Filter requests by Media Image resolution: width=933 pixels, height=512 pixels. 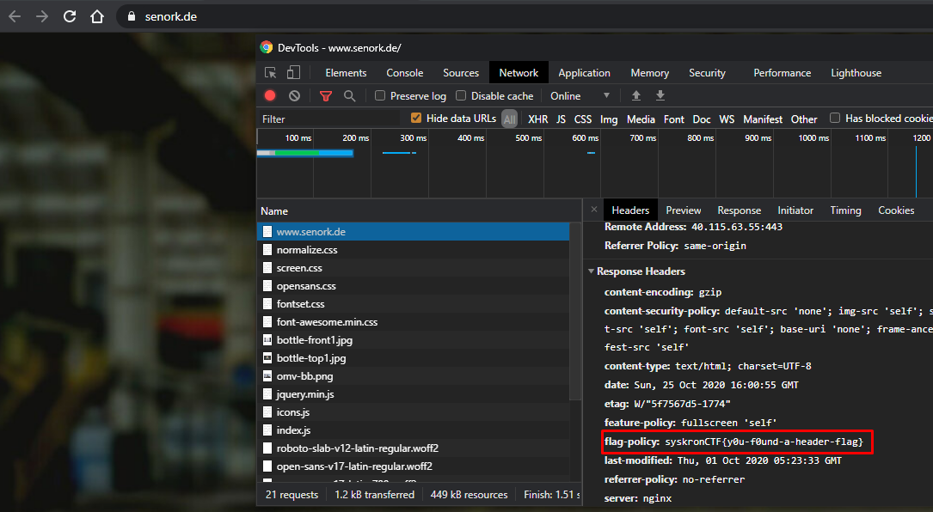pos(641,119)
